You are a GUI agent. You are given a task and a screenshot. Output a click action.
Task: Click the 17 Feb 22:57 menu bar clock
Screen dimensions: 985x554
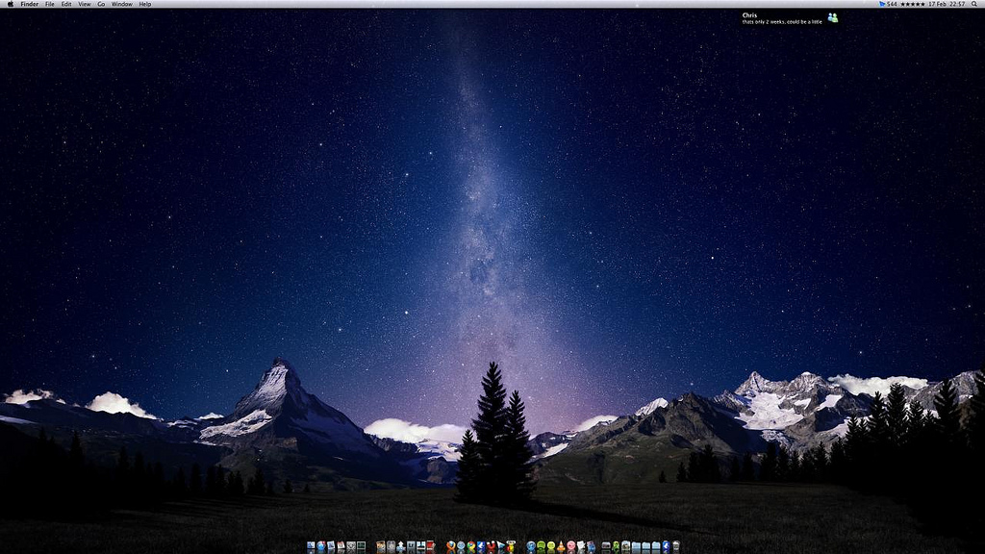[x=947, y=4]
